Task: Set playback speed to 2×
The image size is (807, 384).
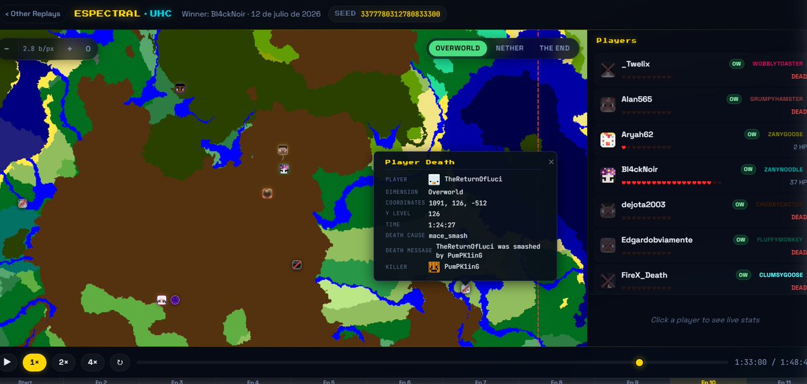Action: click(63, 362)
